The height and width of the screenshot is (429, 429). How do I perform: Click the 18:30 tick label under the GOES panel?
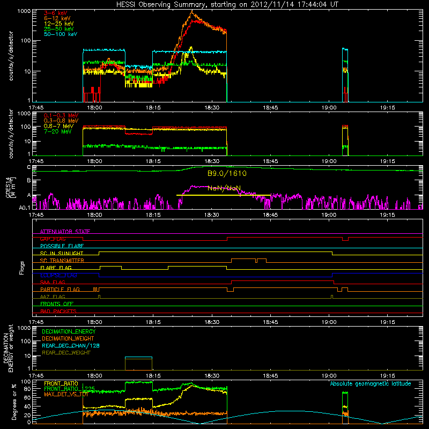[x=212, y=215]
